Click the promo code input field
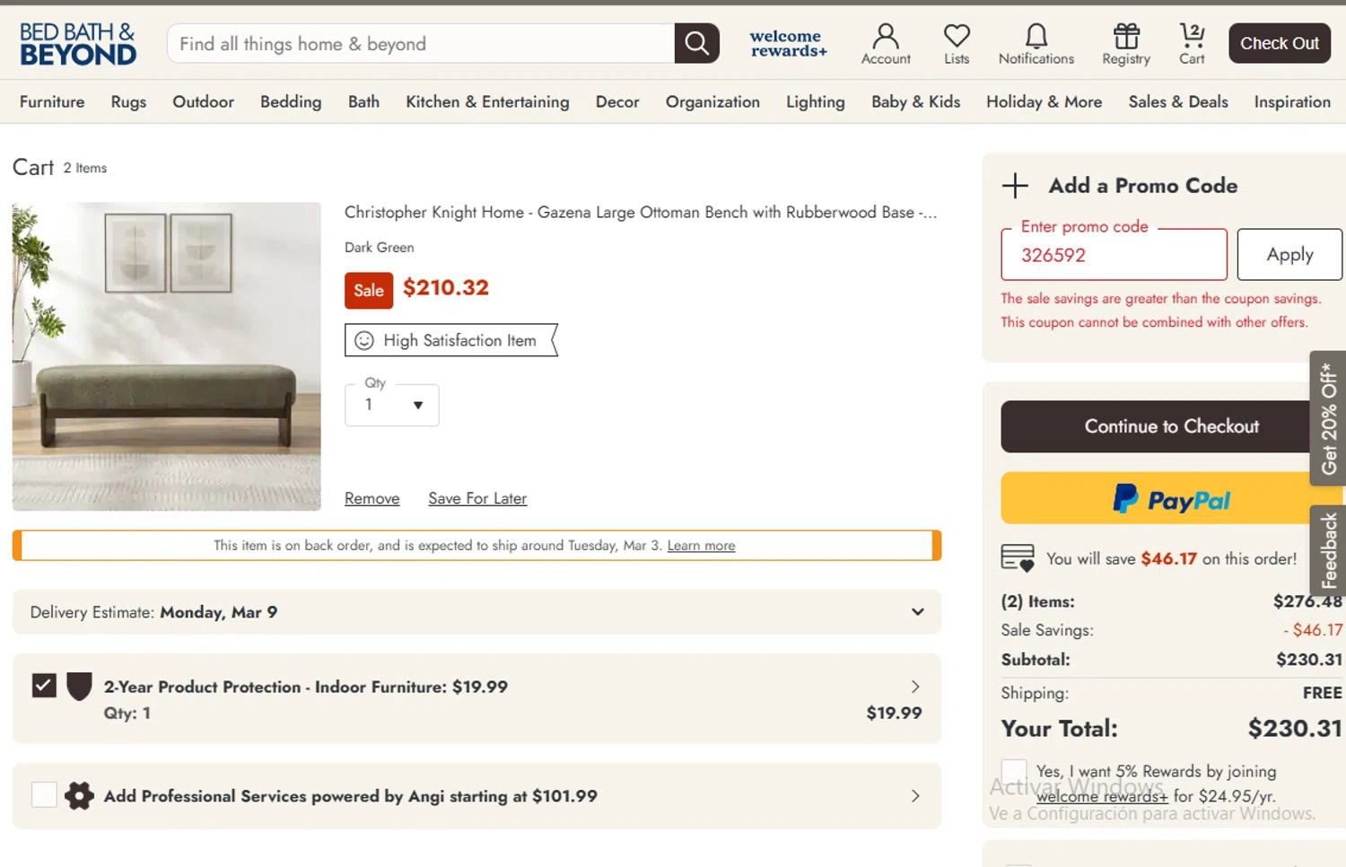 1114,255
